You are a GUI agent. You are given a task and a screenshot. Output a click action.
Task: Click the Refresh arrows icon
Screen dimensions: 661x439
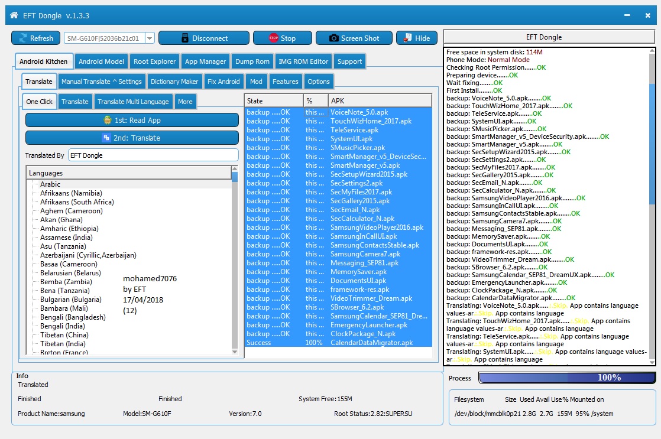[23, 38]
